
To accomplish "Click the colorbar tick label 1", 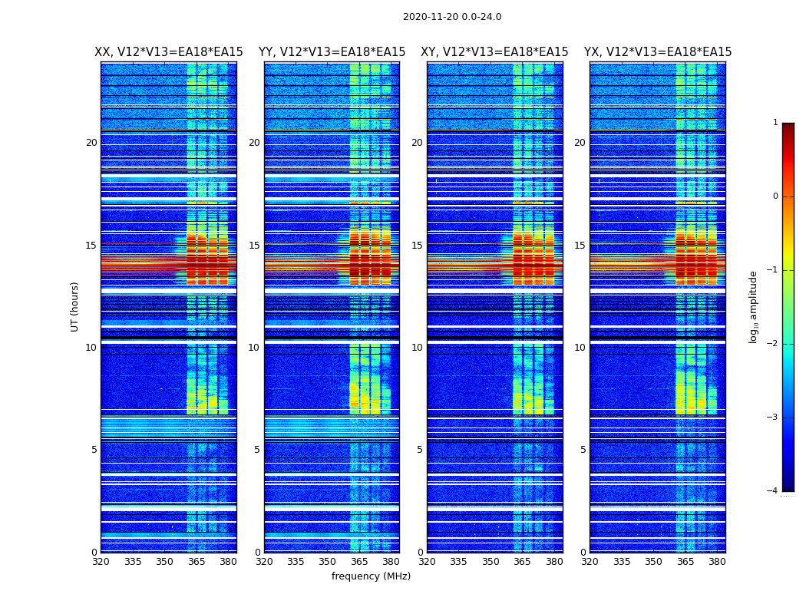I will click(x=775, y=122).
